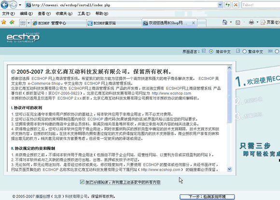Viewport: 280px width, 200px height.
Task: Click the Yahoo! search box
Action: click(x=261, y=5)
